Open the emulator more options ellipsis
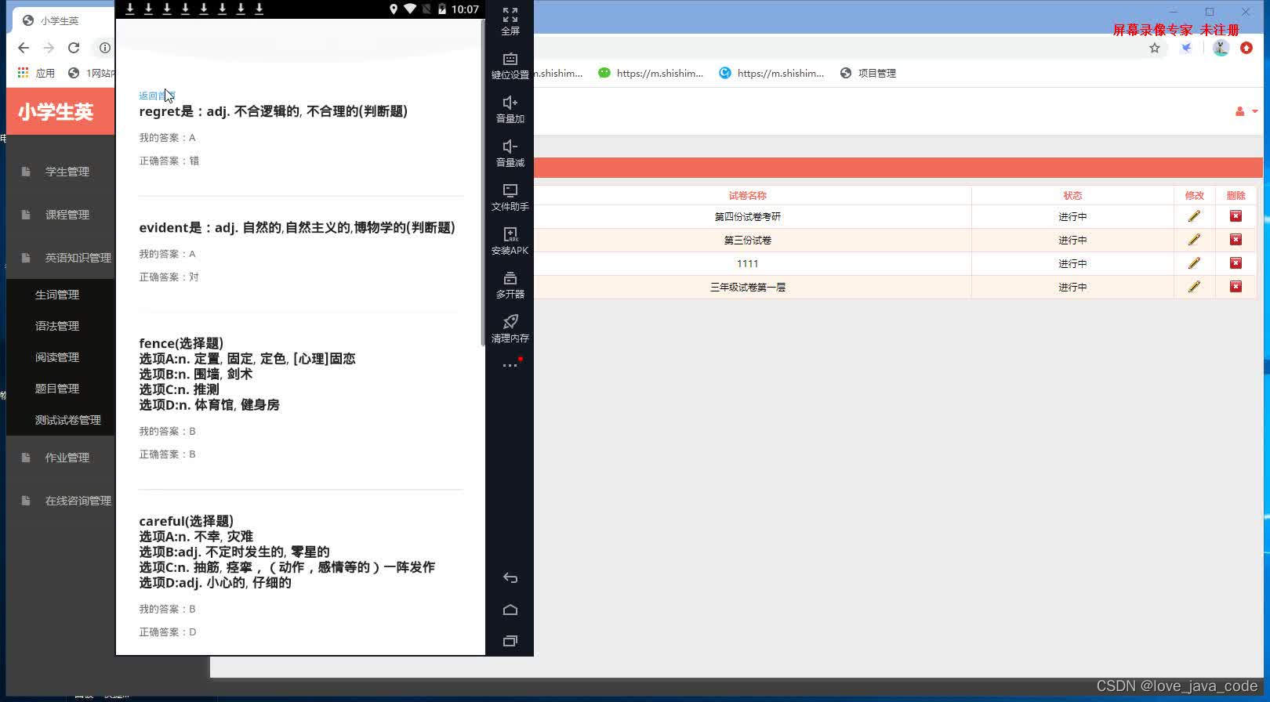Image resolution: width=1270 pixels, height=702 pixels. 510,365
